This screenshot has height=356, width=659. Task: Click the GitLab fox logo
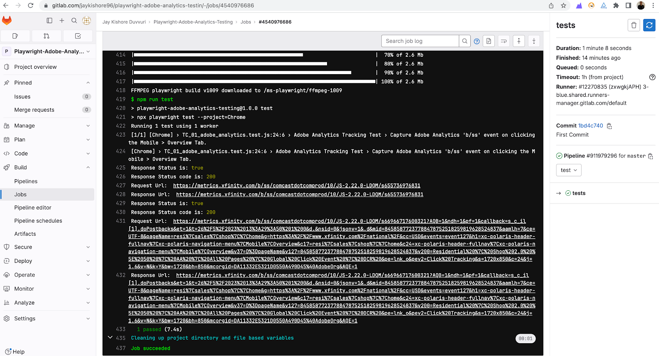pos(7,20)
